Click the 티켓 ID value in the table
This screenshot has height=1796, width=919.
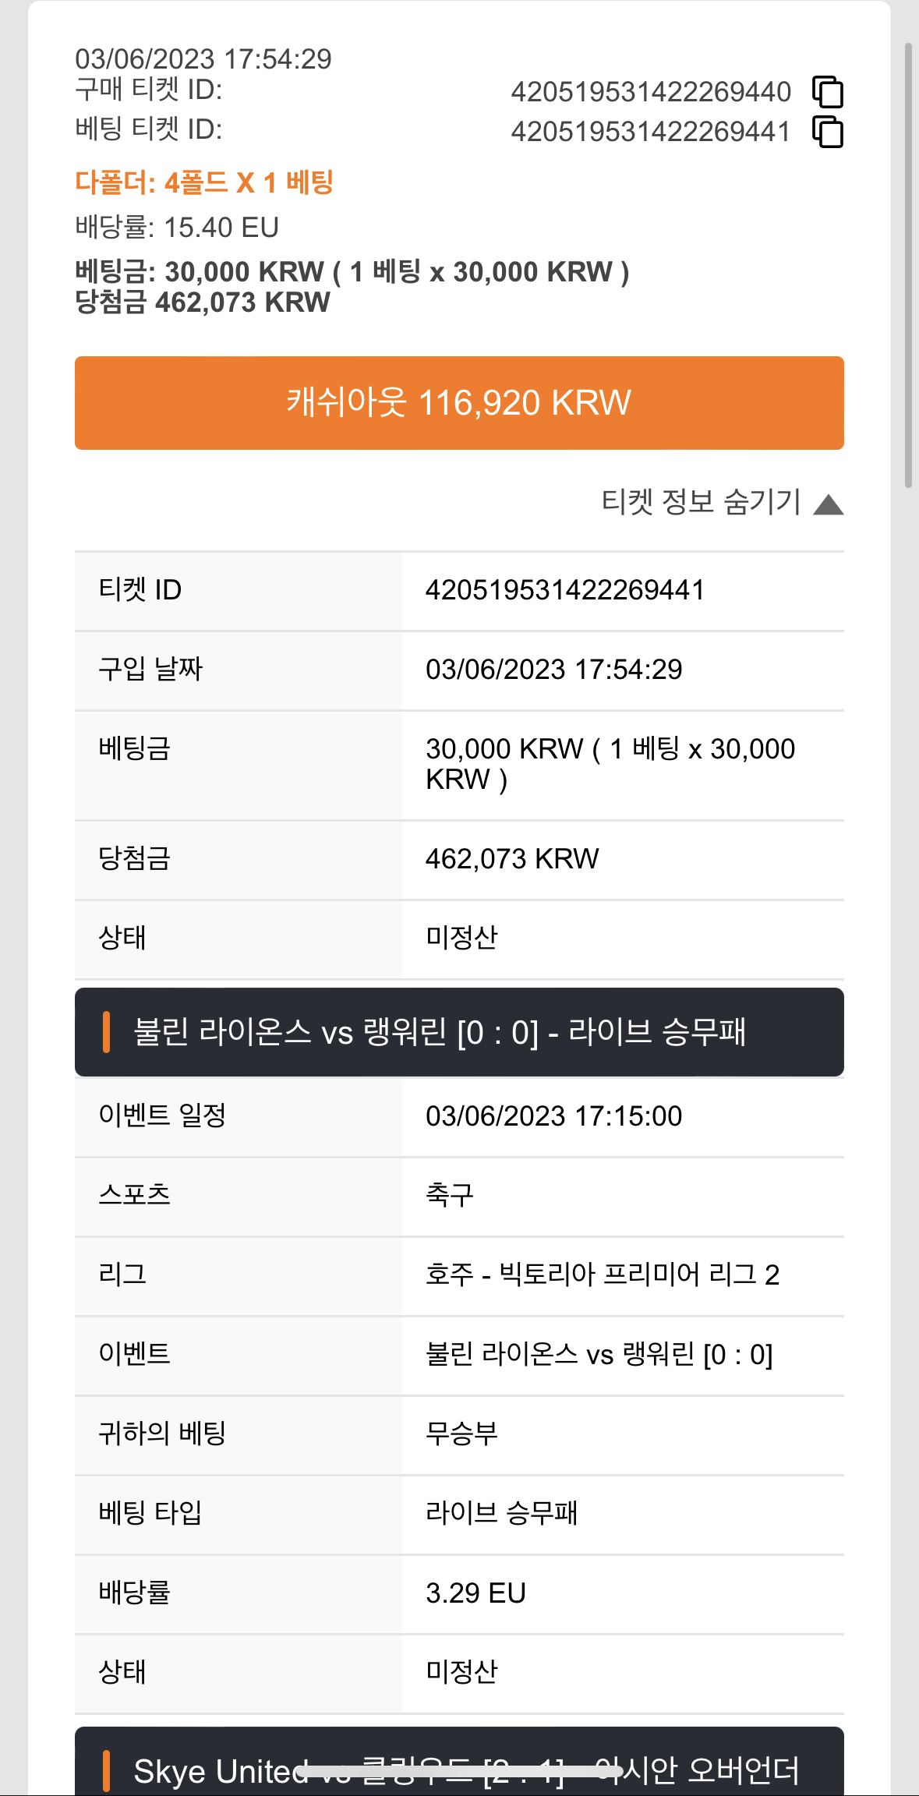click(564, 590)
